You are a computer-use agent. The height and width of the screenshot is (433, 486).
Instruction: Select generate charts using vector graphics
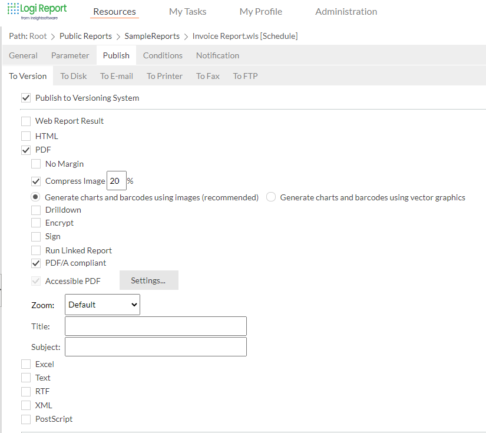(270, 197)
